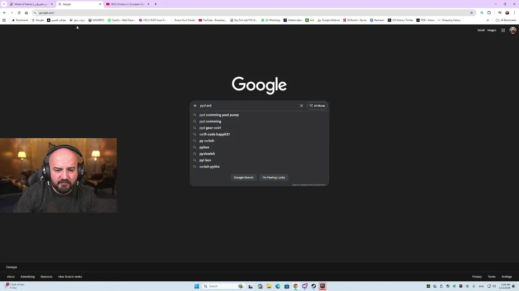519x291 pixels.
Task: Open the Windows Start menu
Action: [x=197, y=286]
